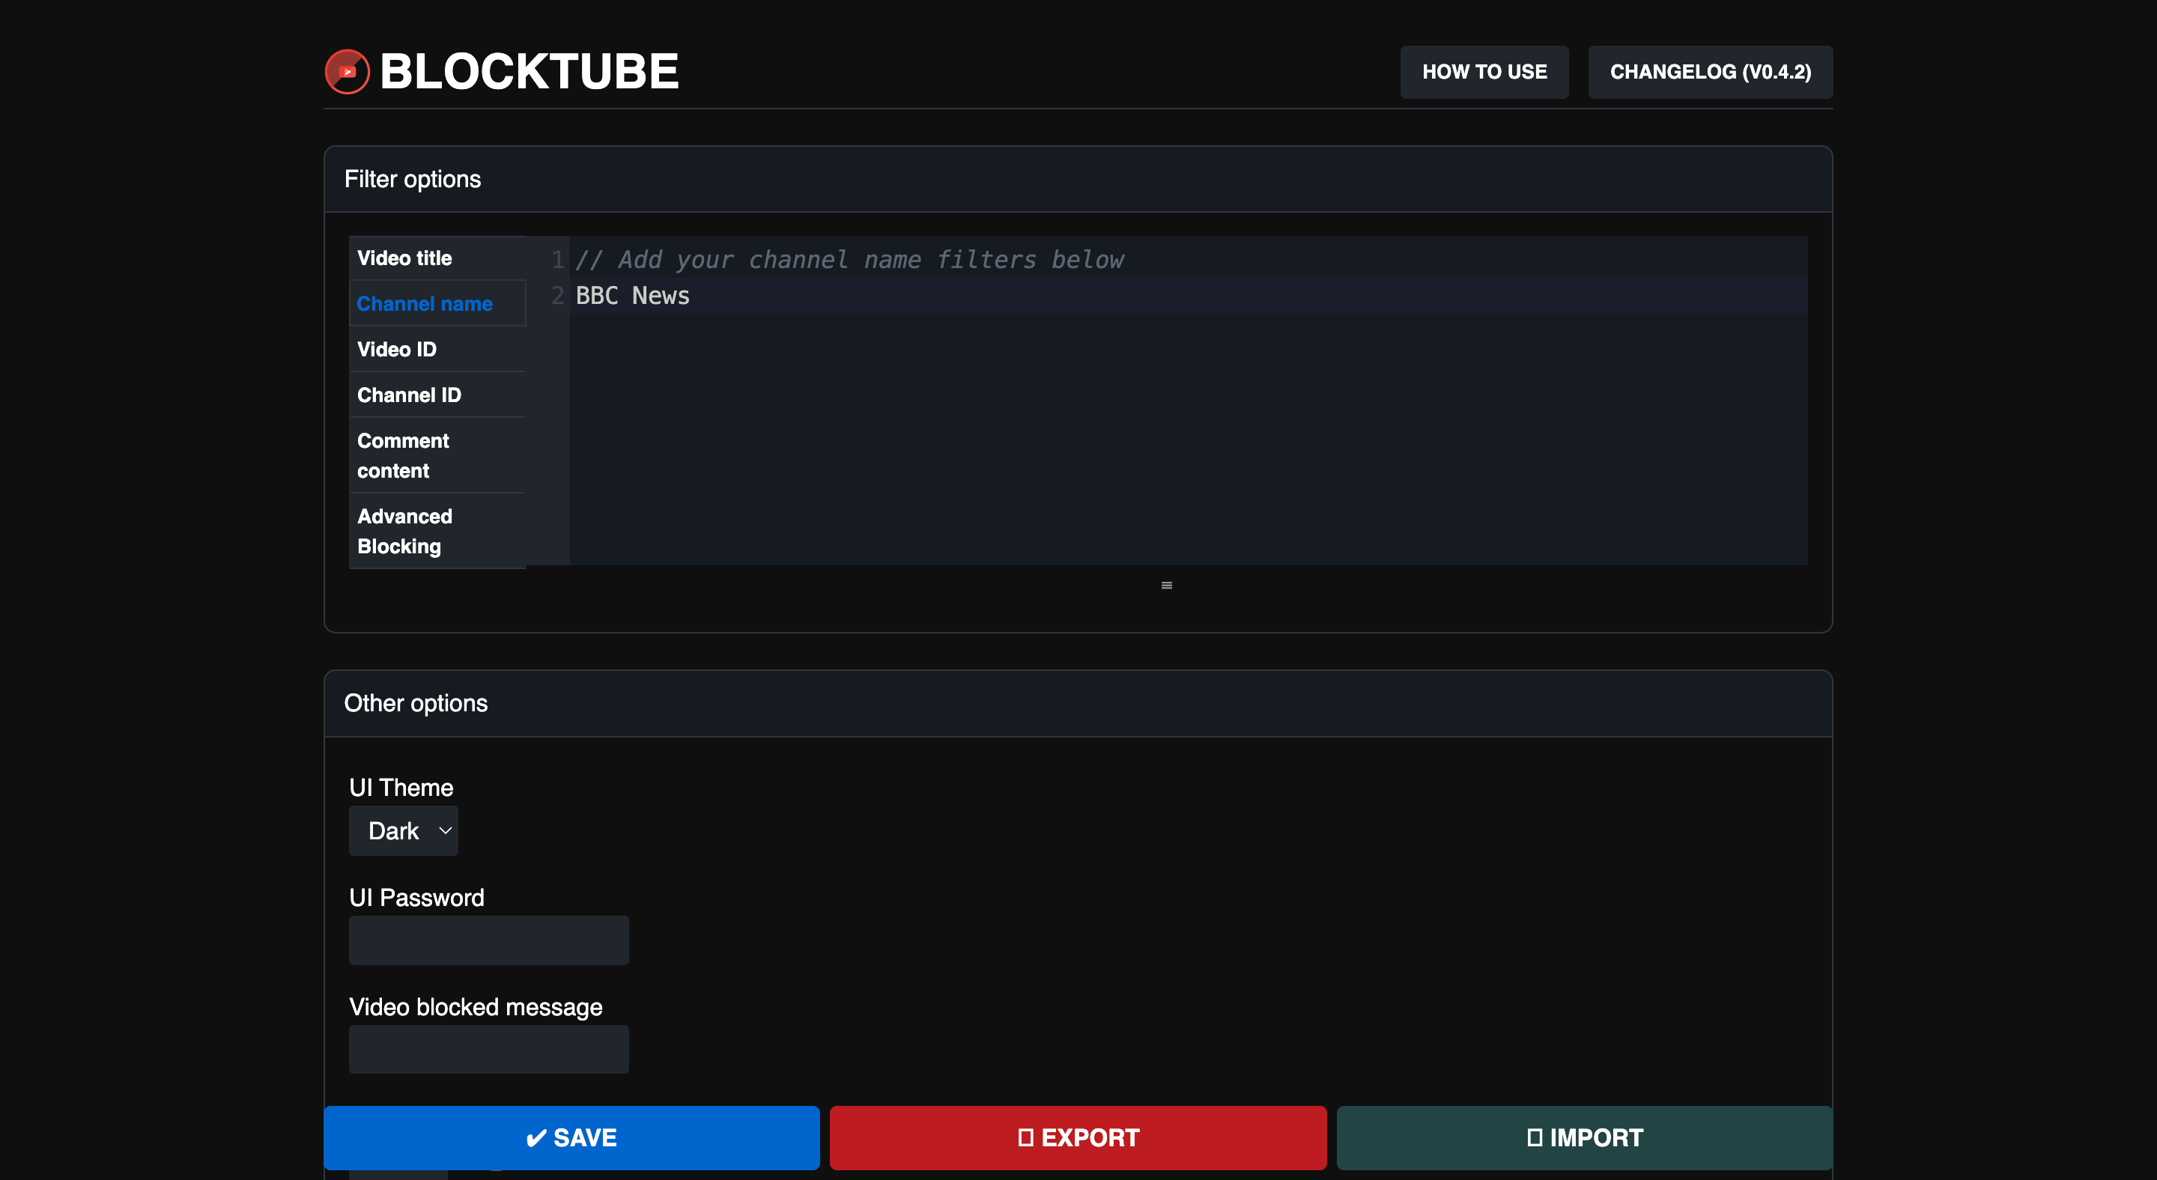Viewport: 2157px width, 1180px height.
Task: Open the UI Theme dropdown
Action: coord(404,830)
